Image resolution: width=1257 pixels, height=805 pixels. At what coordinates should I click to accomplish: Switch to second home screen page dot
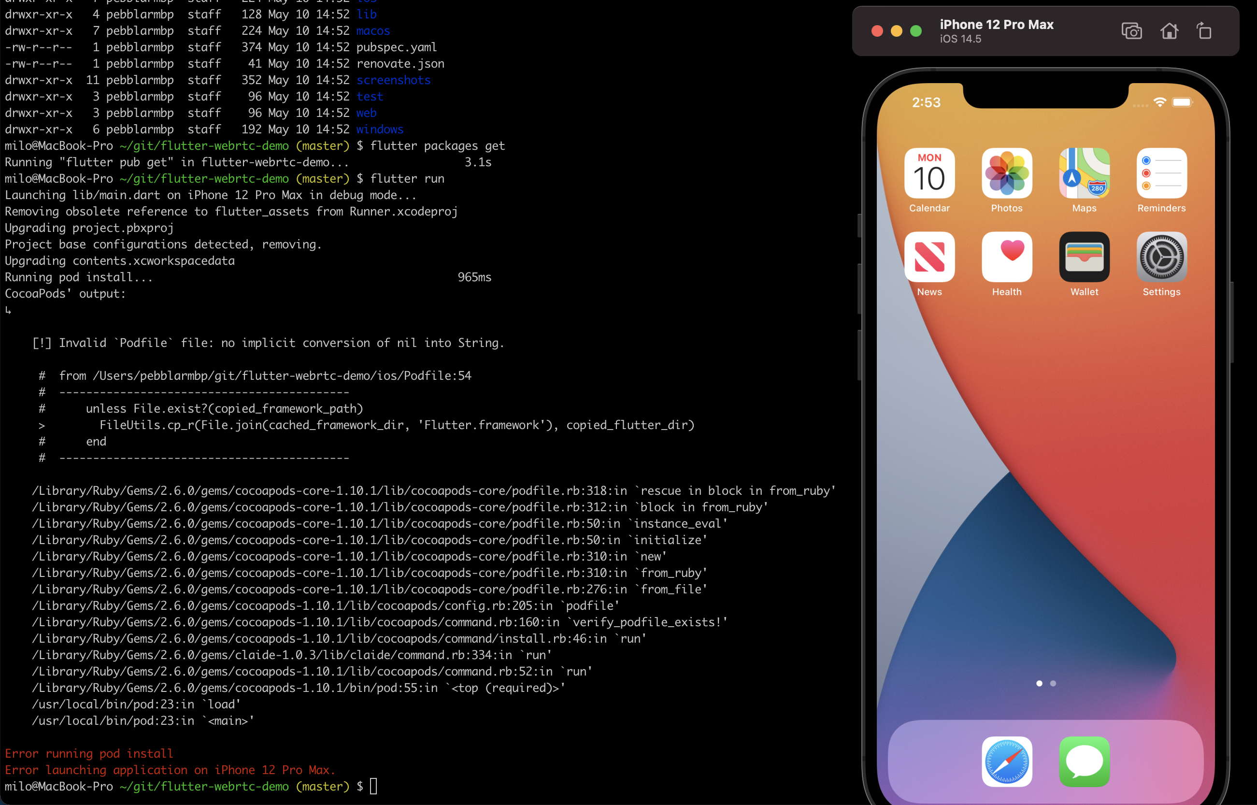(x=1053, y=683)
